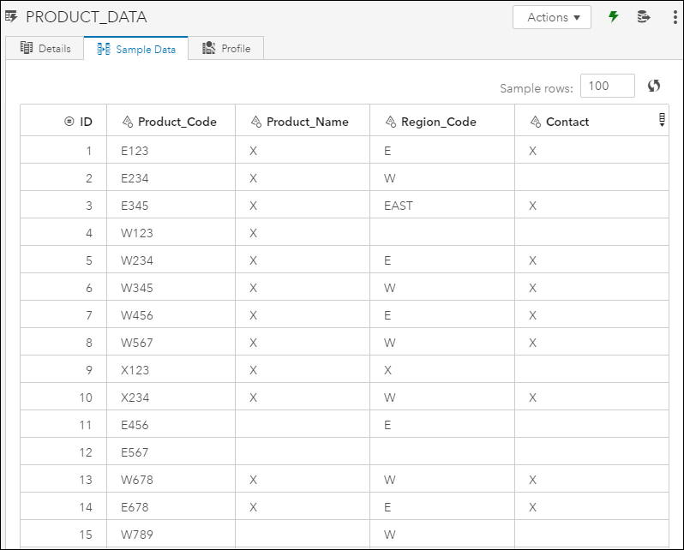
Task: Click the Sample rows input field
Action: point(607,86)
